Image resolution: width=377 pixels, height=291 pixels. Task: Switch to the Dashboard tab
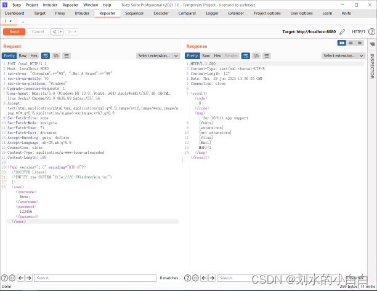pos(14,13)
